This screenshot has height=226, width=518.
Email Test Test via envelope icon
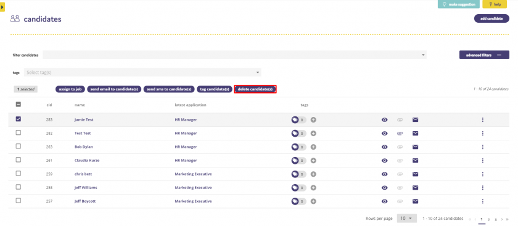click(415, 133)
